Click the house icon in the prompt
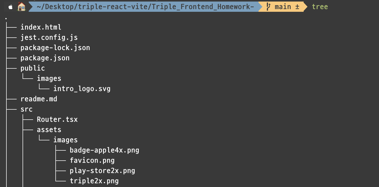Viewport: 379px width, 187px height. [22, 7]
